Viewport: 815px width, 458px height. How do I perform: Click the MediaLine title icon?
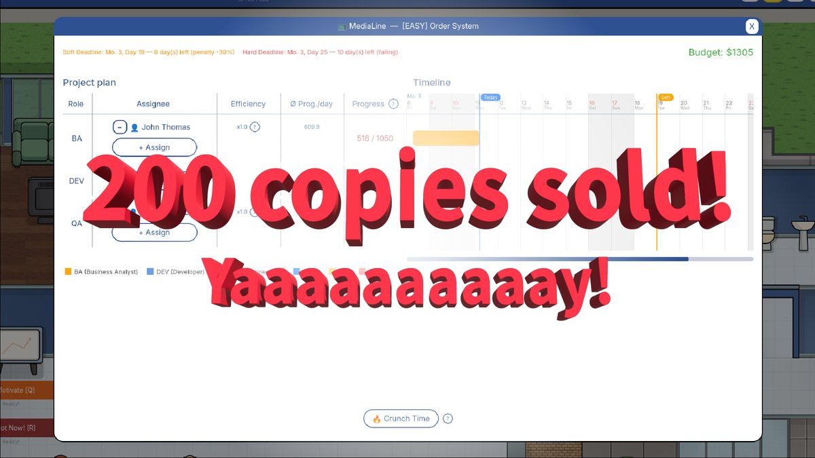(342, 26)
